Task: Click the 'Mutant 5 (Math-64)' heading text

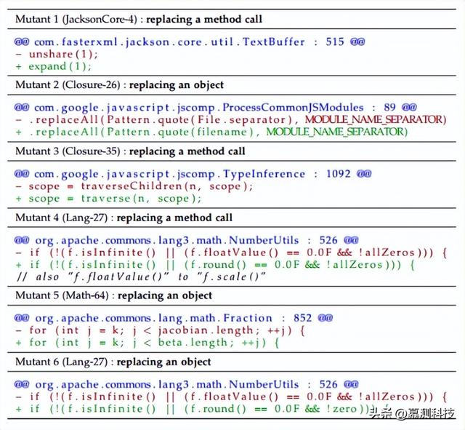Action: [62, 295]
